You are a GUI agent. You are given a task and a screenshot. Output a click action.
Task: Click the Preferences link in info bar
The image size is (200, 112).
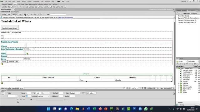[69, 17]
